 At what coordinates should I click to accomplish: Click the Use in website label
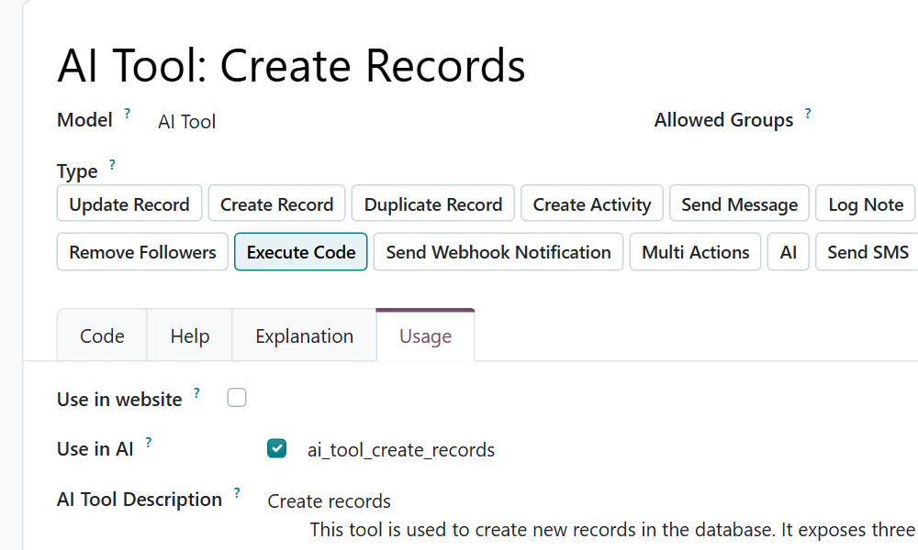point(119,399)
